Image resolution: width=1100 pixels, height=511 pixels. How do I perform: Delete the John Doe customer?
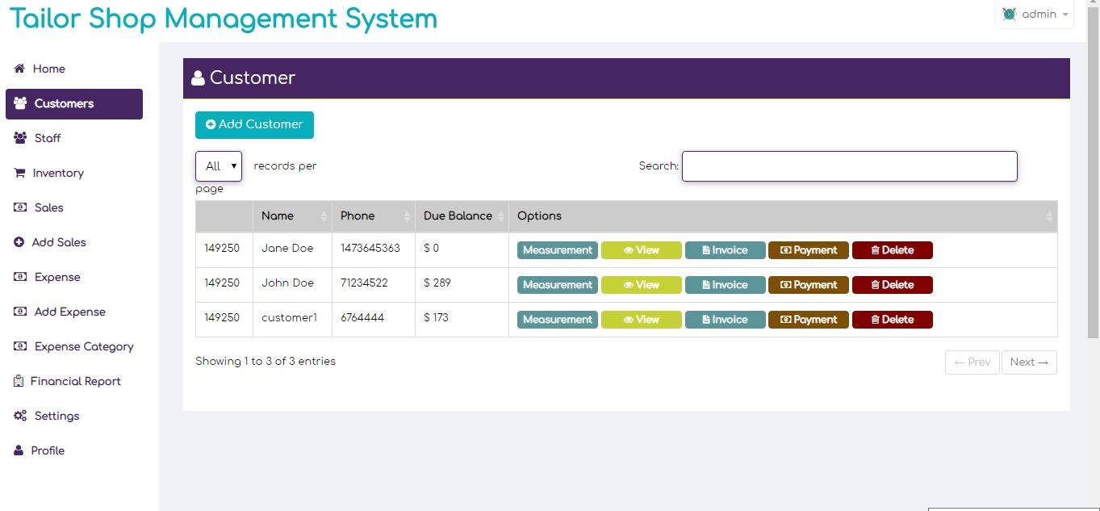pos(893,285)
